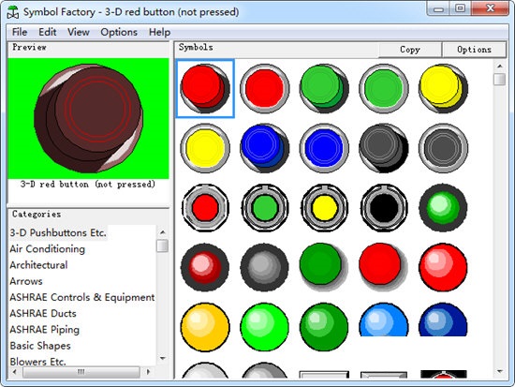Image resolution: width=515 pixels, height=387 pixels.
Task: Select the flat red round lamp with shadow
Action: pyautogui.click(x=383, y=267)
